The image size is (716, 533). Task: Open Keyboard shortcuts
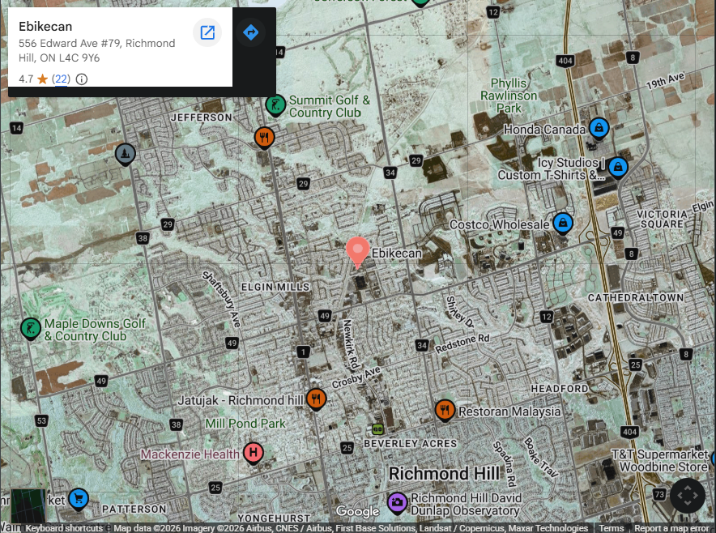[x=64, y=528]
